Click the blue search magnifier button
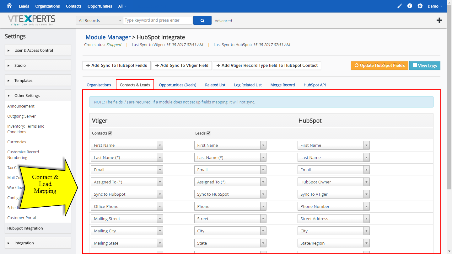The height and width of the screenshot is (254, 452). (202, 20)
